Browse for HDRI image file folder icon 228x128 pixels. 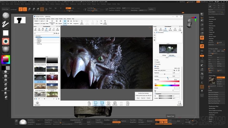click(x=174, y=70)
